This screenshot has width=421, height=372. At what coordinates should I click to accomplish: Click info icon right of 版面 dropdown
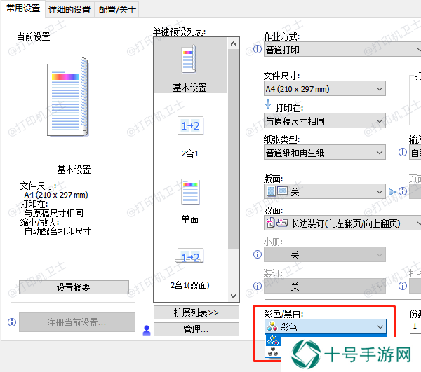pos(403,191)
